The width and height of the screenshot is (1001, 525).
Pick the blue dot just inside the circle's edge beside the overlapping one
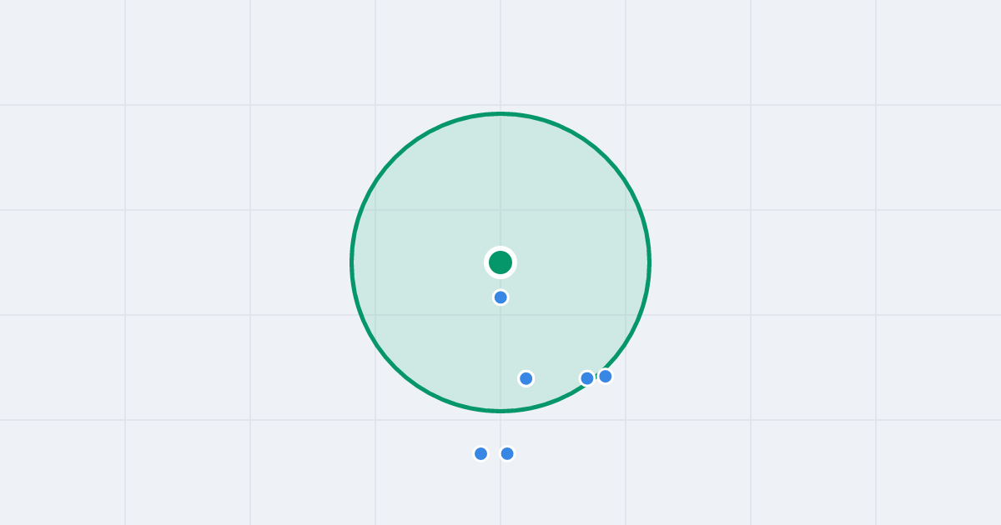(x=587, y=378)
